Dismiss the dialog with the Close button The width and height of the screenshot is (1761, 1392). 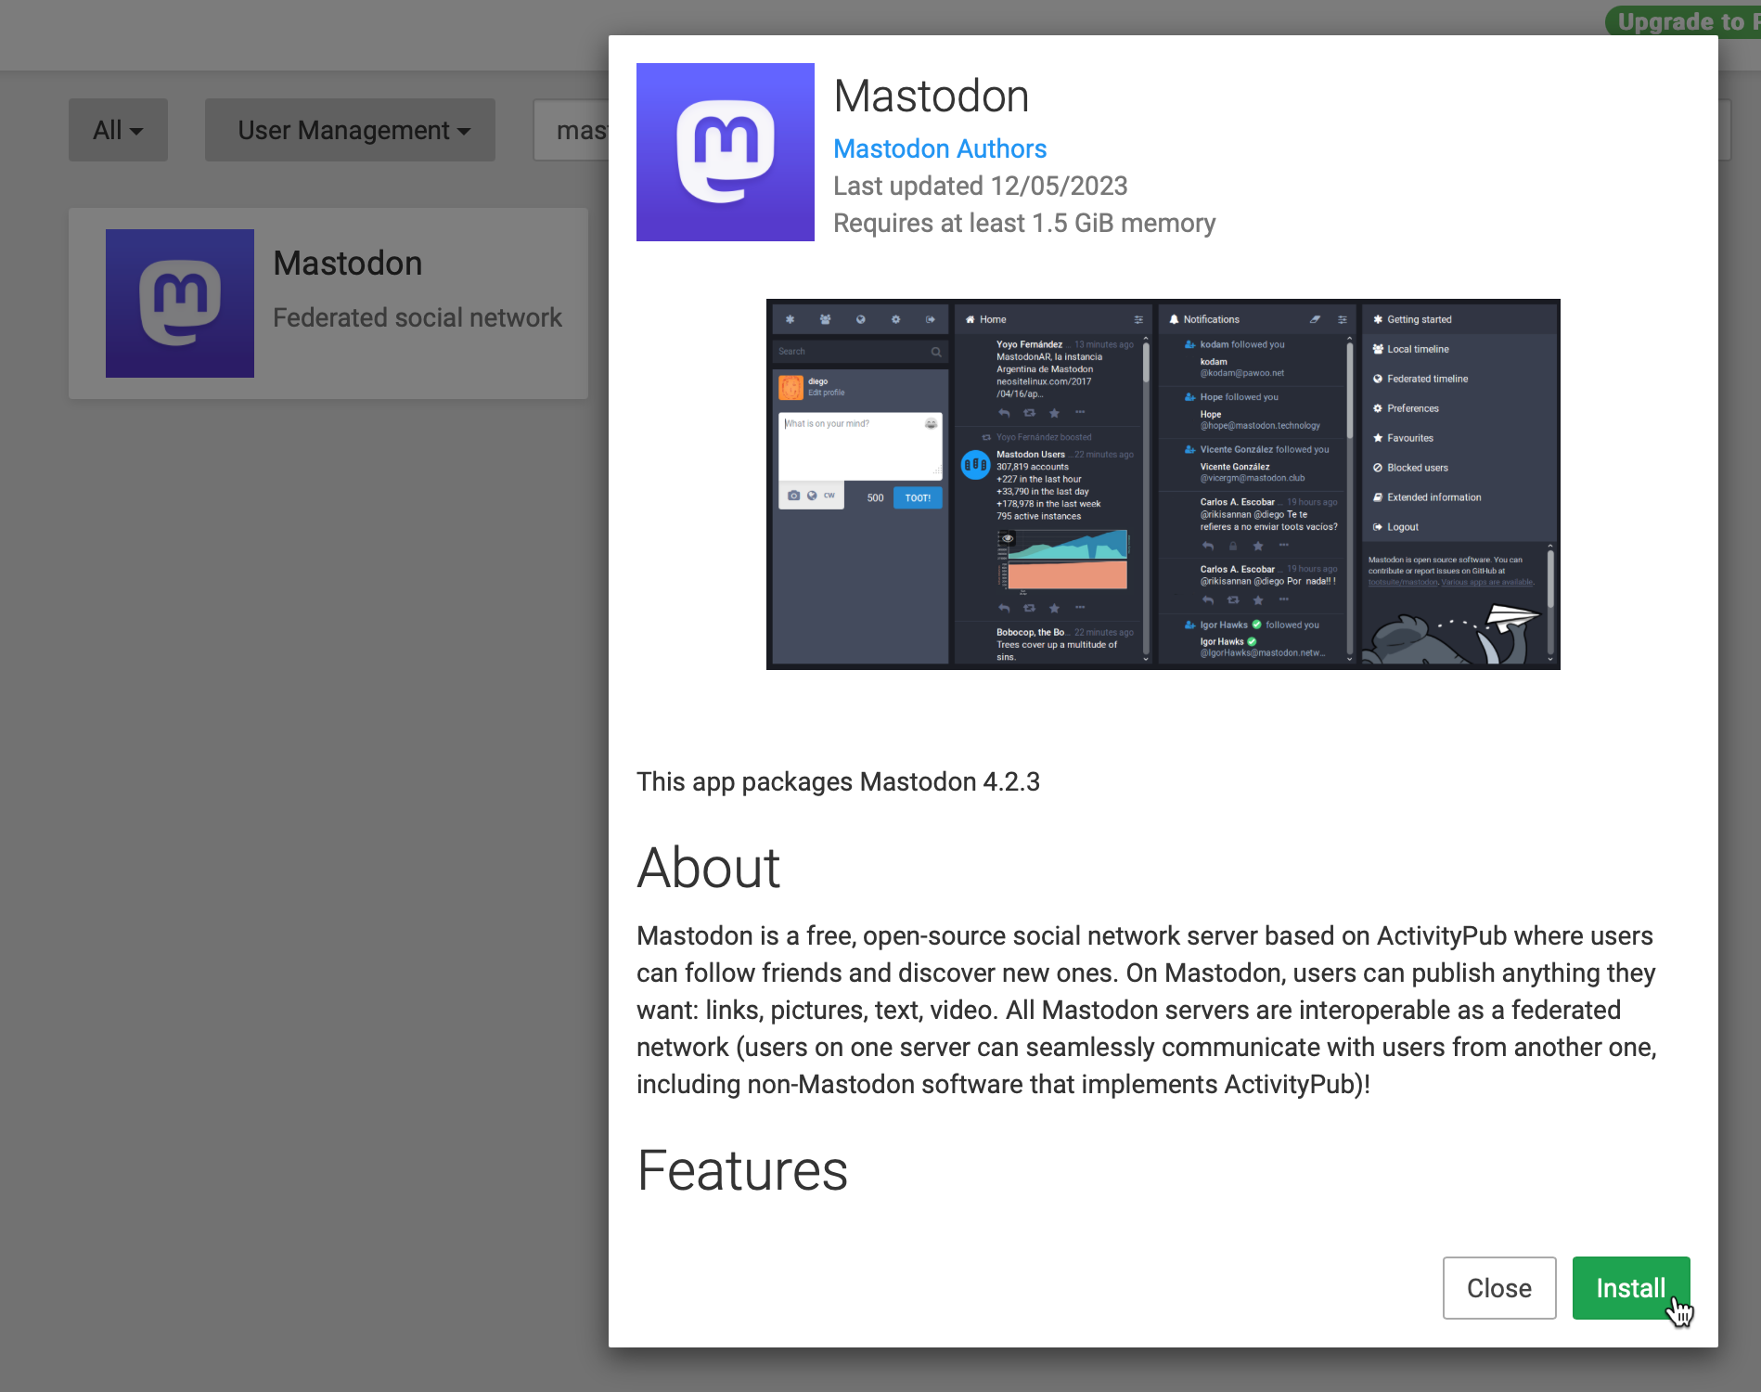tap(1498, 1288)
